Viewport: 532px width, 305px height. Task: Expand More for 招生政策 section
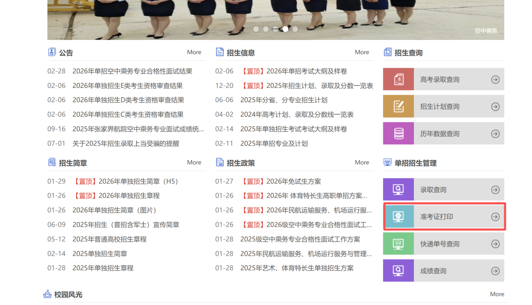click(x=361, y=162)
